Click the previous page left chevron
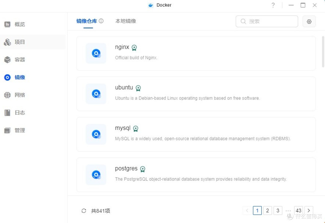 tap(247, 211)
